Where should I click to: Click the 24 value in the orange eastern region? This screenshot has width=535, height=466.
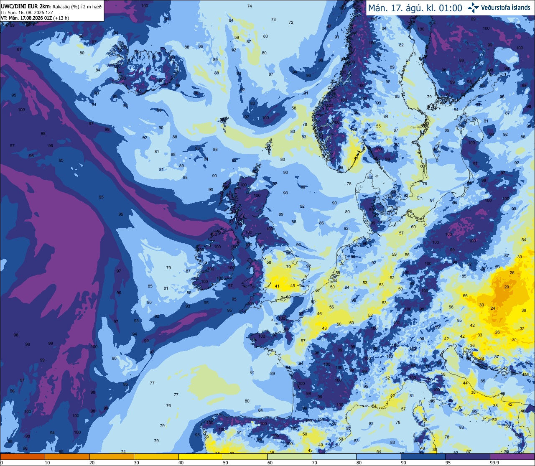[x=493, y=308]
